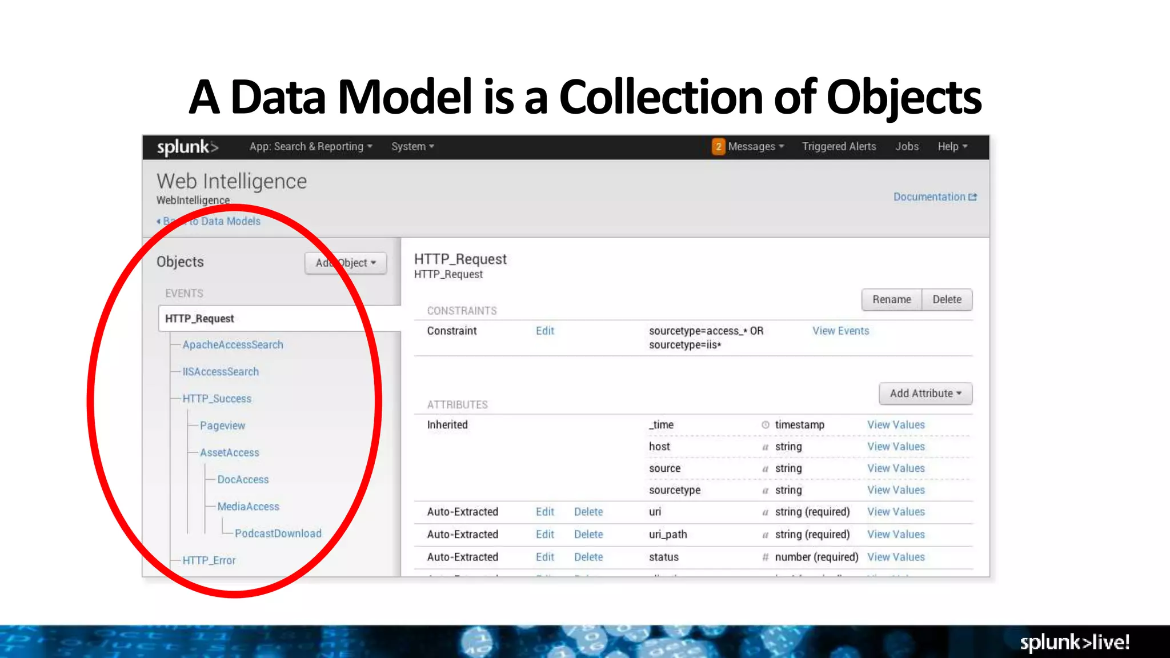Click the string type icon for host

point(766,447)
